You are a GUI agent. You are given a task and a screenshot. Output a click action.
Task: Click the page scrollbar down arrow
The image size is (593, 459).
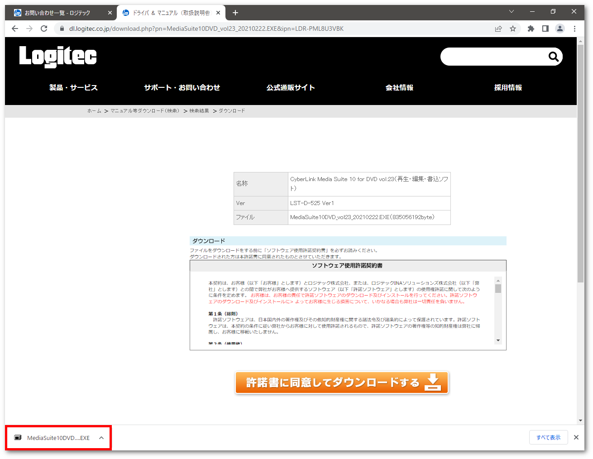click(x=580, y=421)
